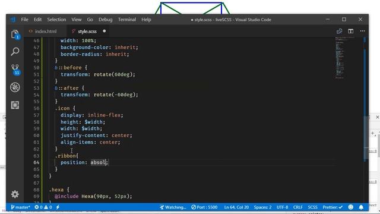Image resolution: width=380 pixels, height=214 pixels.
Task: Switch to the index.html tab
Action: pos(45,32)
